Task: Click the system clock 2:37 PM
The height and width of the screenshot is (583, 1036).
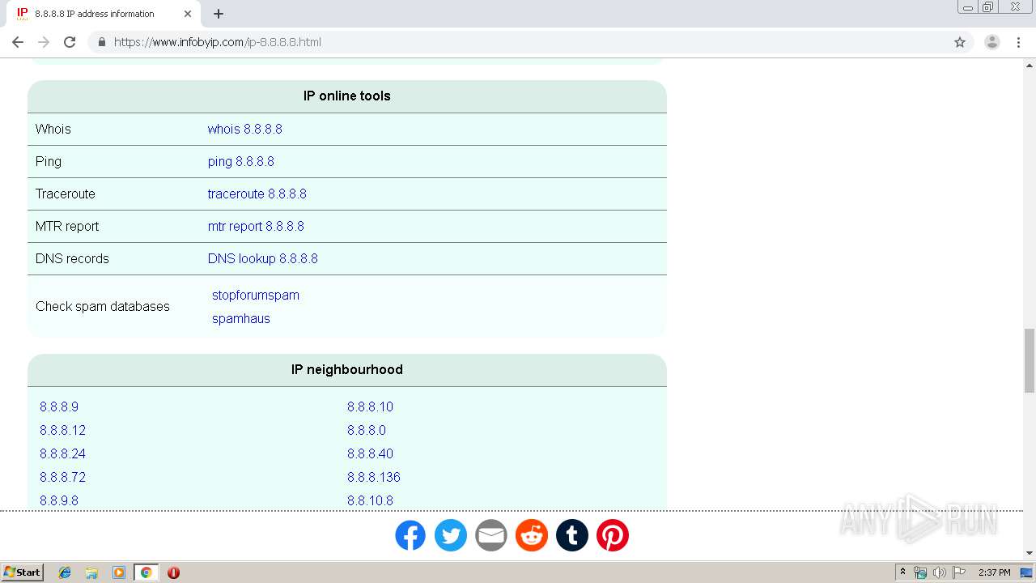Action: click(x=995, y=572)
